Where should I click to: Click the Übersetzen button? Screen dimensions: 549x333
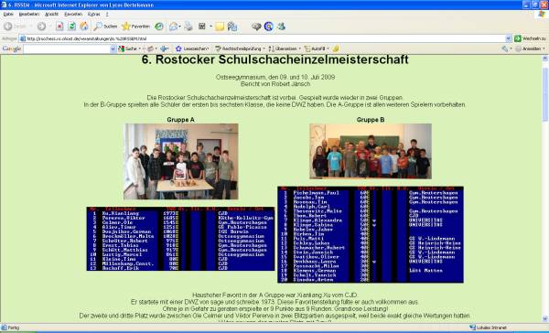[283, 48]
